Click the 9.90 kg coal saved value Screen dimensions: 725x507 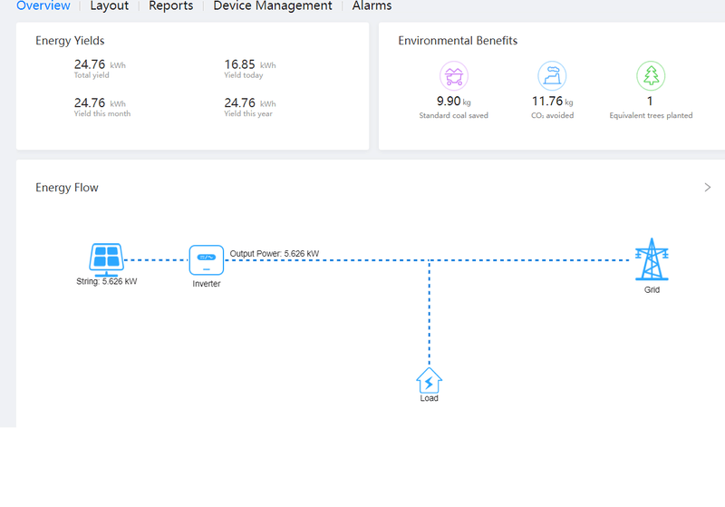pos(454,102)
